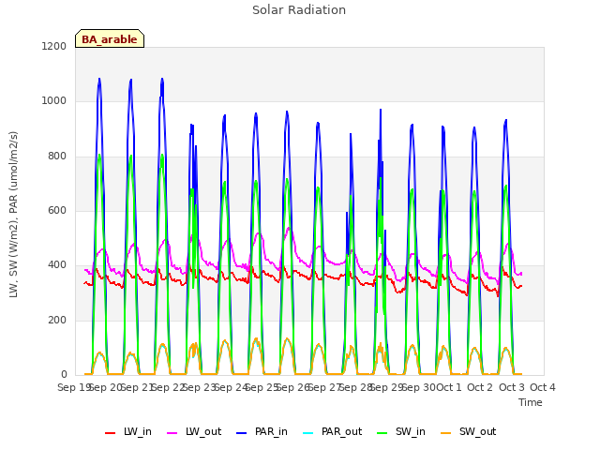Image resolution: width=600 pixels, height=450 pixels.
Task: Click the PAR_out legend label
Action: (x=341, y=431)
